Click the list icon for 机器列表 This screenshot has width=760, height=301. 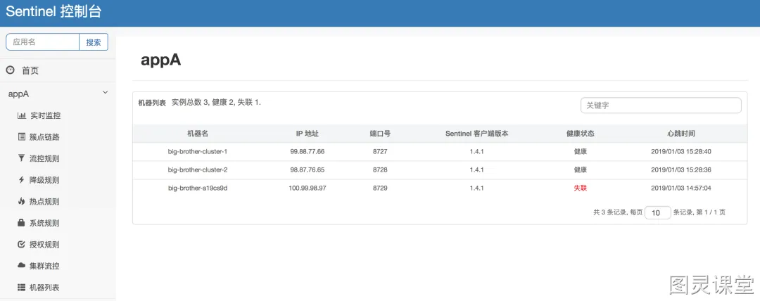point(21,287)
